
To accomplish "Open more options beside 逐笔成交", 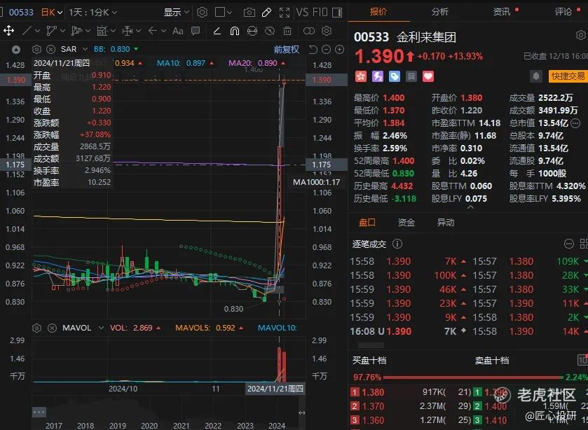I will pyautogui.click(x=569, y=244).
